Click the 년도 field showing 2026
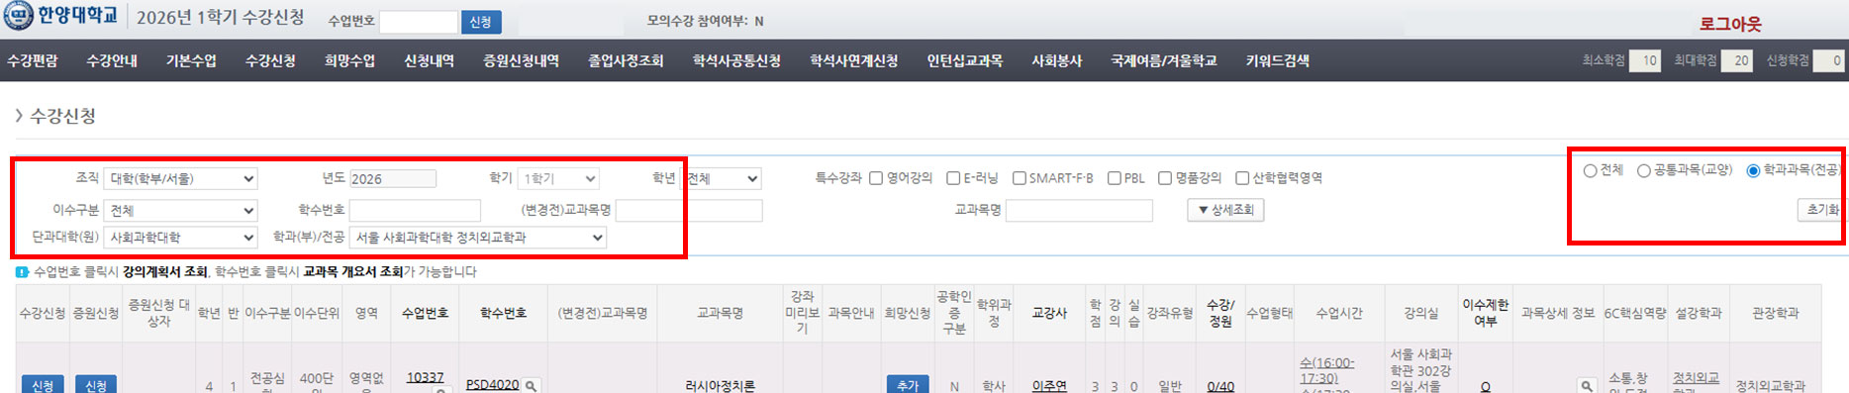This screenshot has width=1849, height=393. point(393,179)
